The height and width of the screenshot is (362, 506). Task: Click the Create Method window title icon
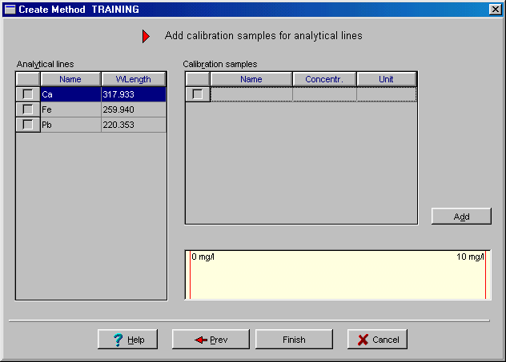(x=10, y=10)
